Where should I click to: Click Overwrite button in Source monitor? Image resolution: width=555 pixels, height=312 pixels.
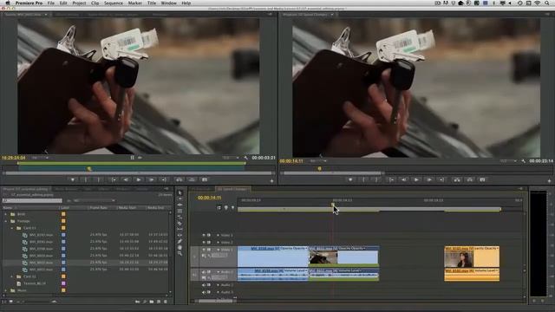click(192, 179)
